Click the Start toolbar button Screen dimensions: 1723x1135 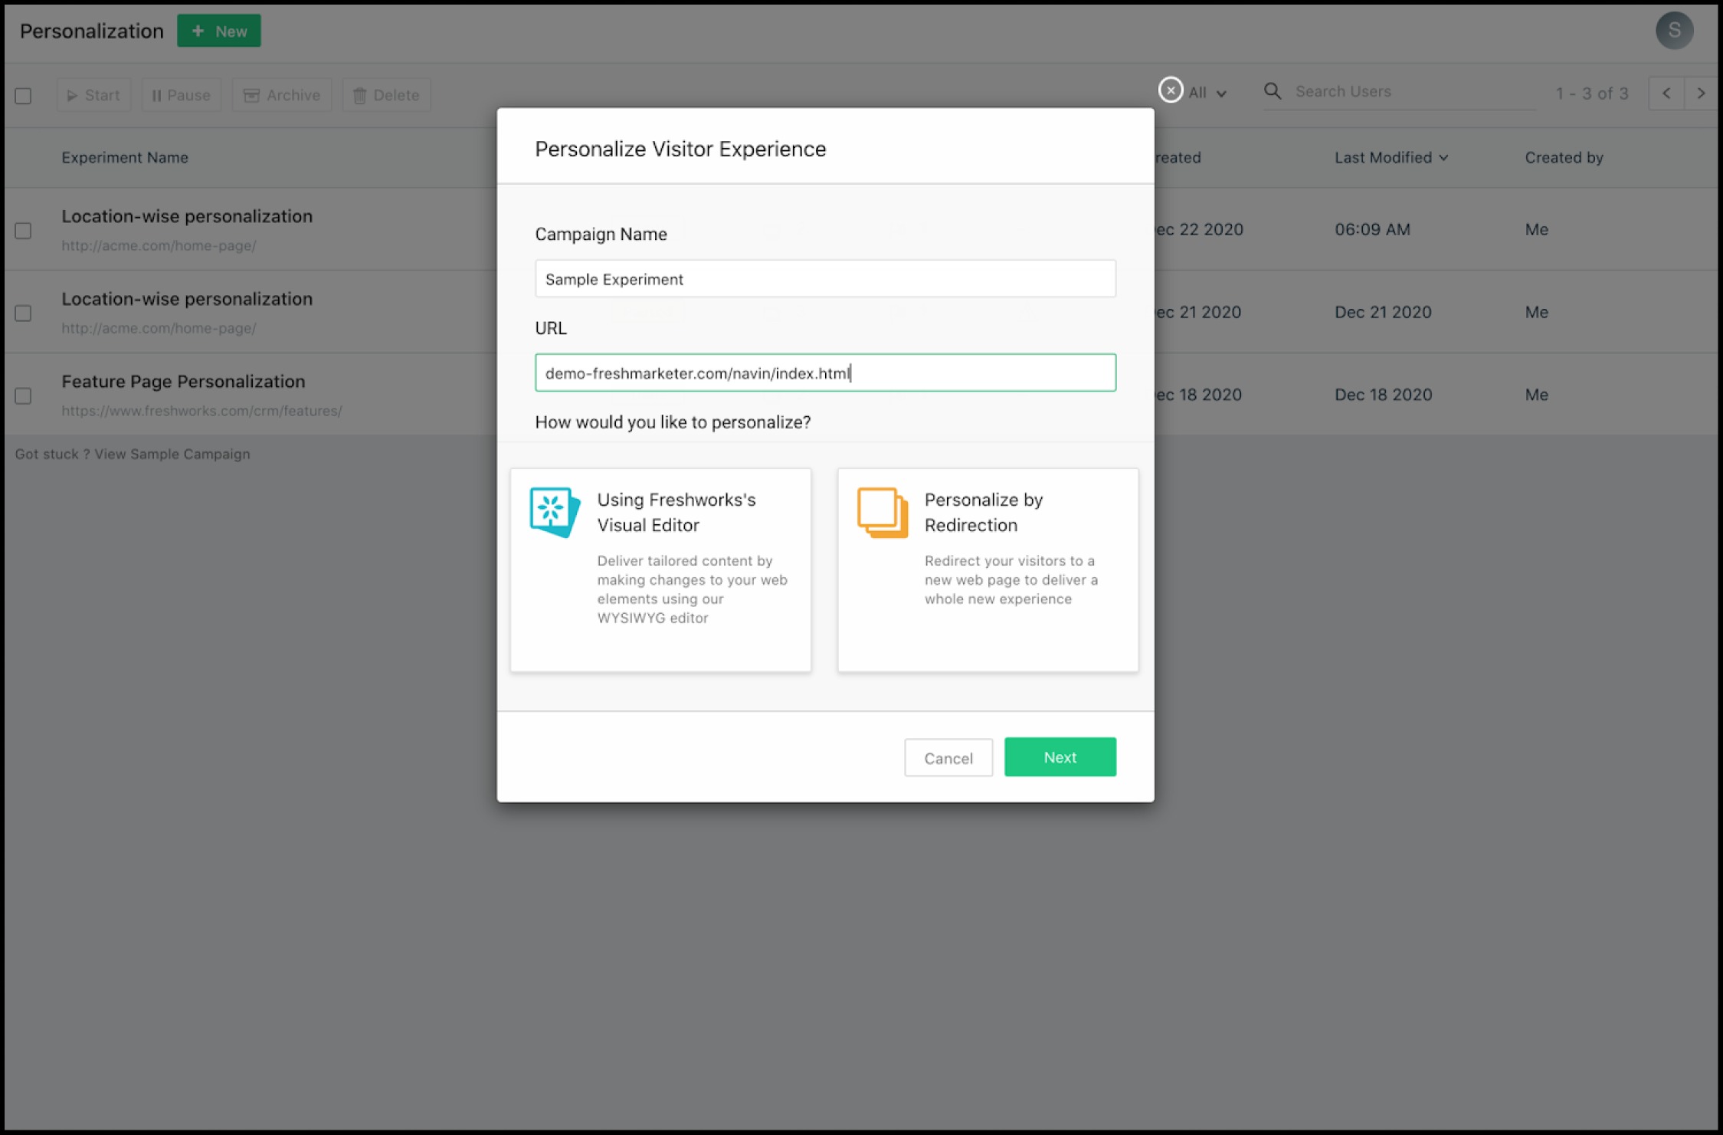click(93, 95)
